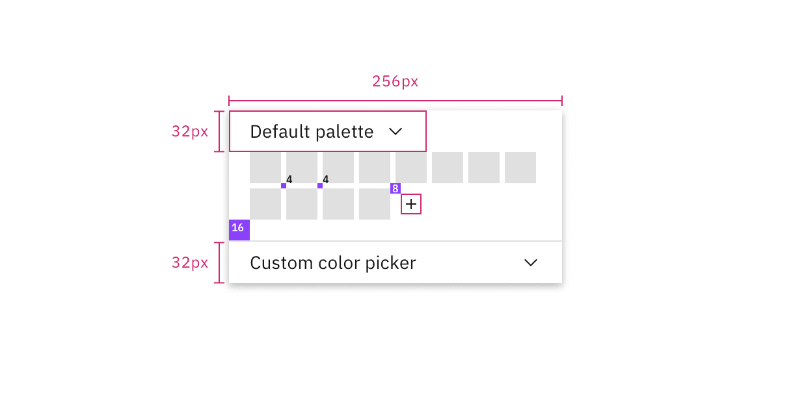Click the chevron on Custom color picker row
The image size is (791, 395).
[x=531, y=262]
